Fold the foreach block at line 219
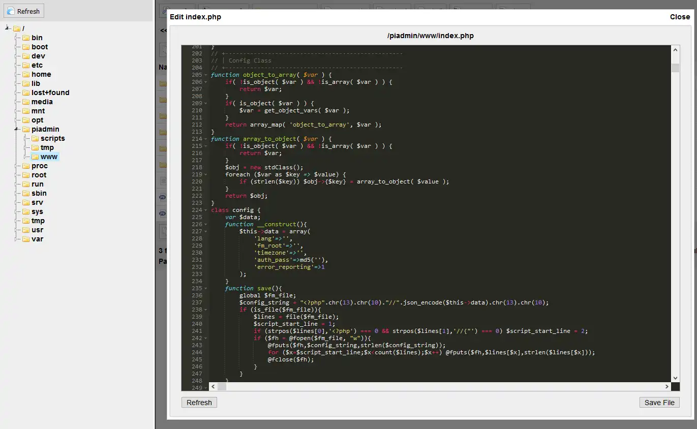The height and width of the screenshot is (429, 697). [205, 174]
